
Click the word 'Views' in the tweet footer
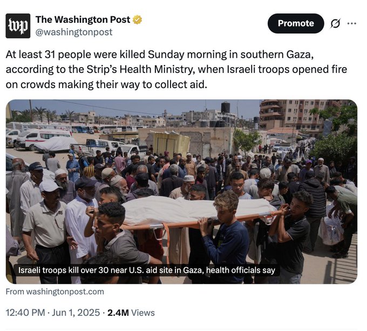click(142, 313)
